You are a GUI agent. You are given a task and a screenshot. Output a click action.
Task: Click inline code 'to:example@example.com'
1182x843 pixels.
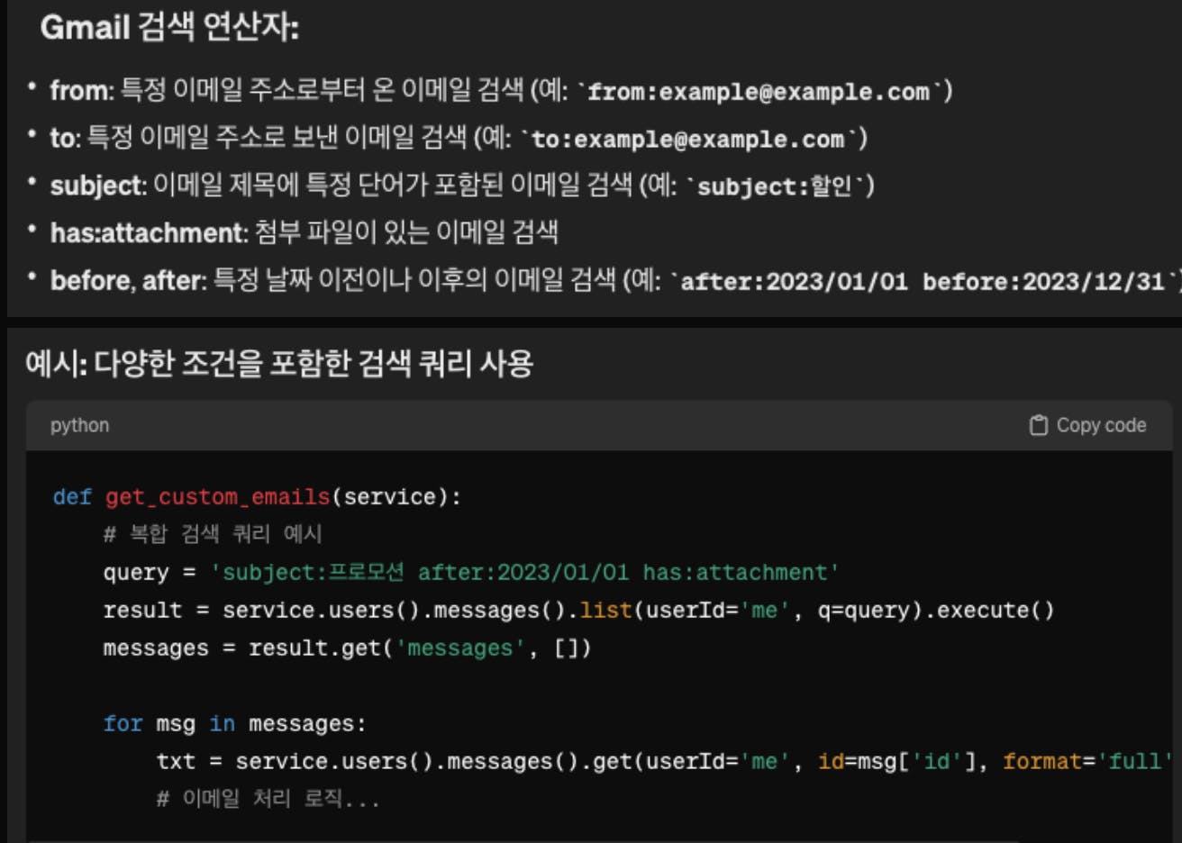(x=688, y=140)
